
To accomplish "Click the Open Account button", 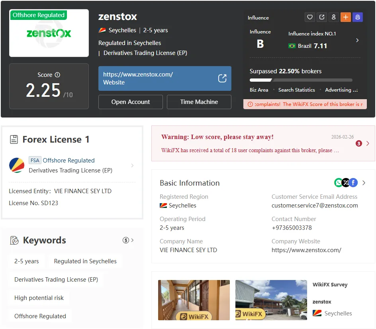I will [x=131, y=102].
